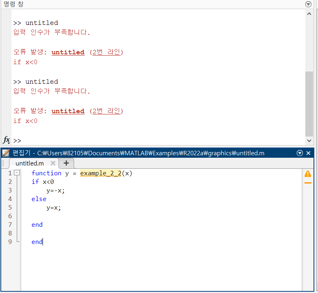Click line number 2 in the gutter
Viewport: 318px width, 293px height.
coord(10,182)
